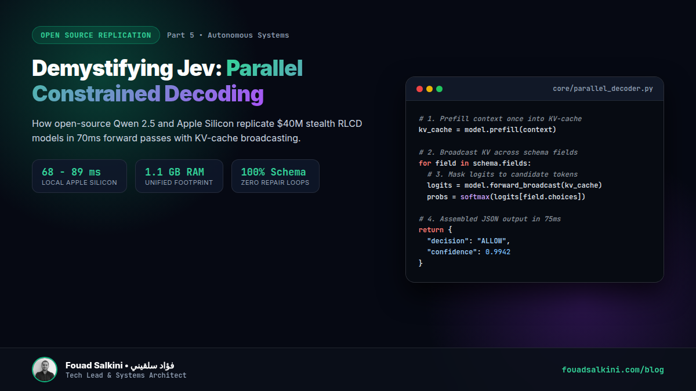The image size is (696, 391).
Task: Click Fouad Salkini's avatar photo
Action: click(45, 370)
